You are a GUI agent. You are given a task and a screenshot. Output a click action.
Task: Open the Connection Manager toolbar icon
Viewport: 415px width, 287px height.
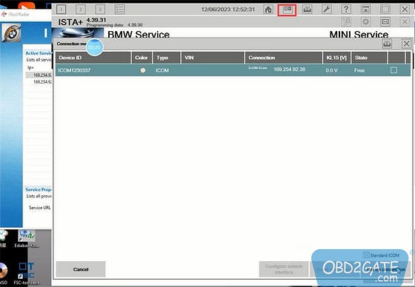click(x=288, y=10)
